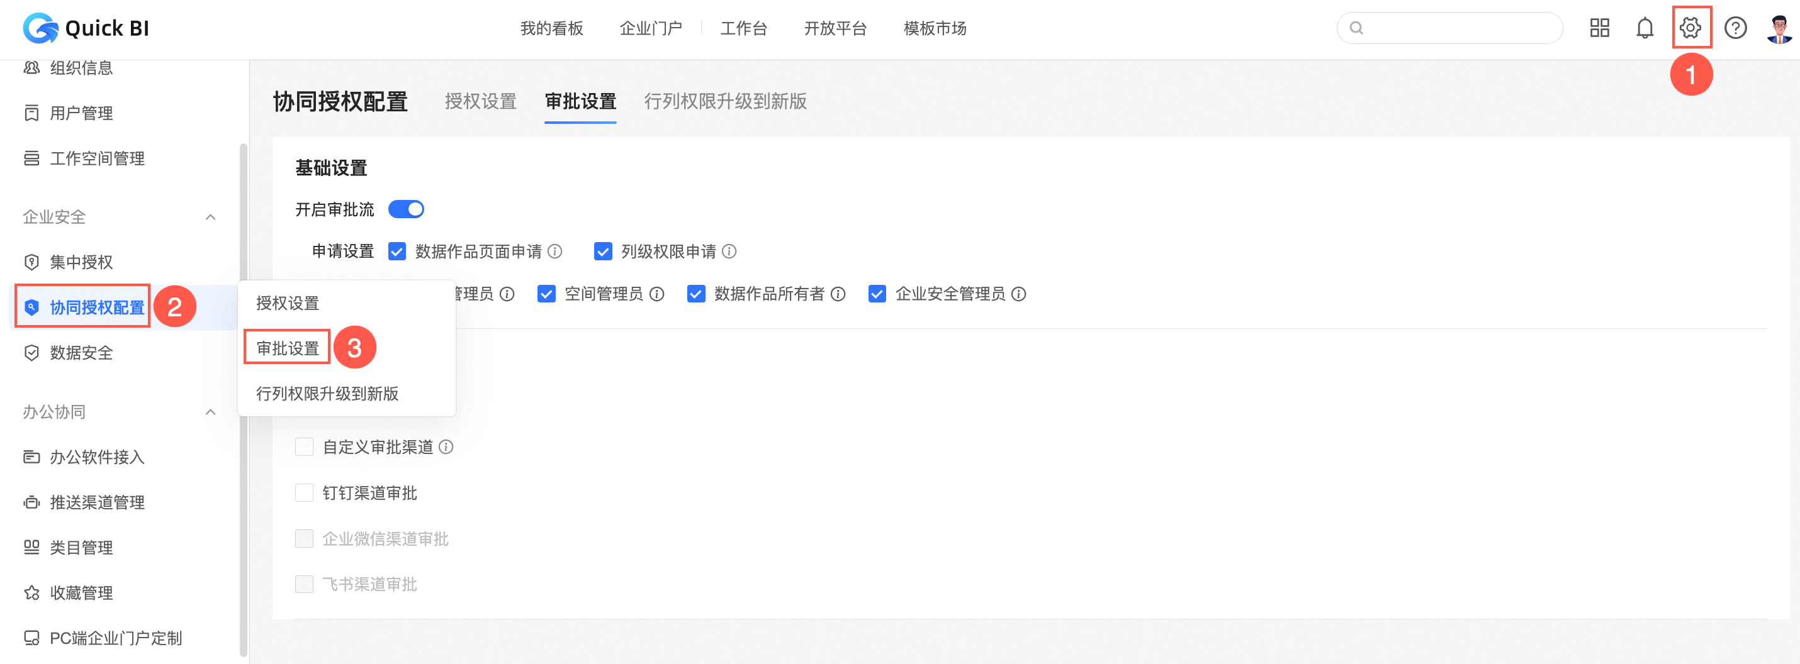
Task: Click the Quick BI logo
Action: [86, 28]
